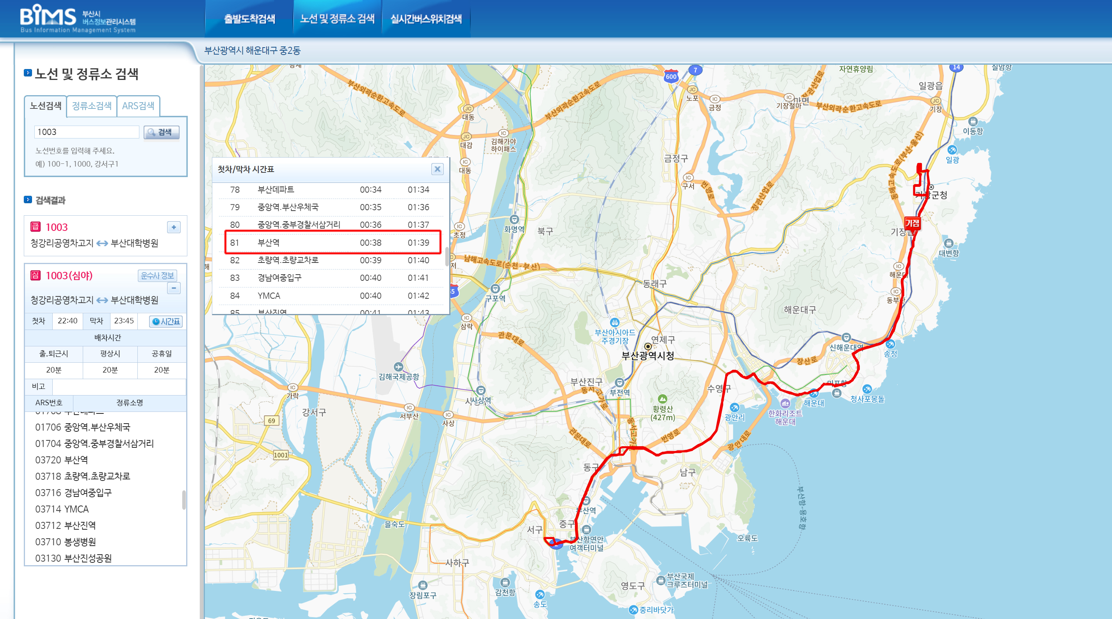Screen dimensions: 1112x619
Task: Click the route number input containing 1003
Action: coord(86,132)
